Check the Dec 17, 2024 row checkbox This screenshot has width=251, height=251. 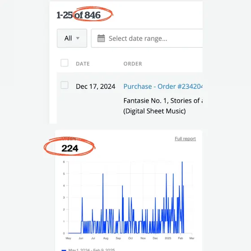coord(65,85)
